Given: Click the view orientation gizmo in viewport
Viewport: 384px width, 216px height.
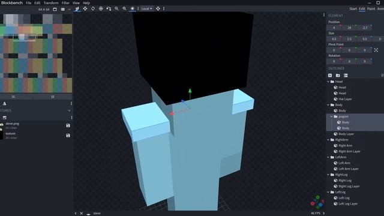Looking at the screenshot, I should (x=317, y=202).
